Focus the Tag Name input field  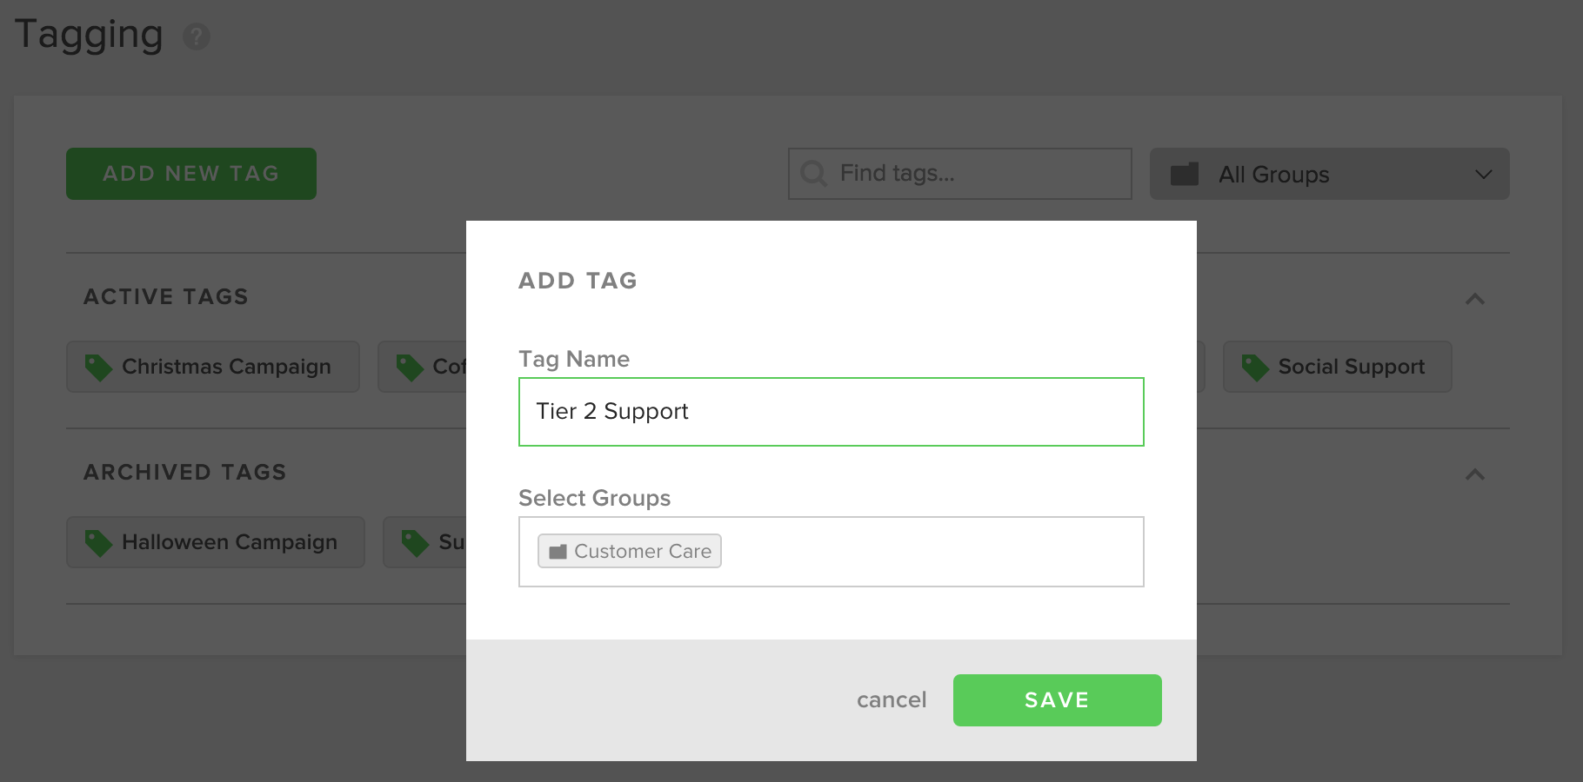coord(831,412)
